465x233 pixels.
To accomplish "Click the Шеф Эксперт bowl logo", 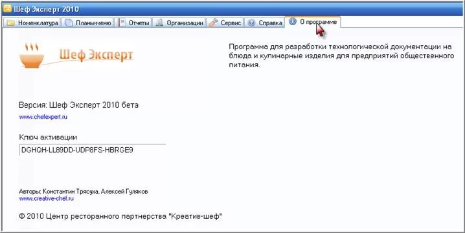I will click(x=32, y=56).
